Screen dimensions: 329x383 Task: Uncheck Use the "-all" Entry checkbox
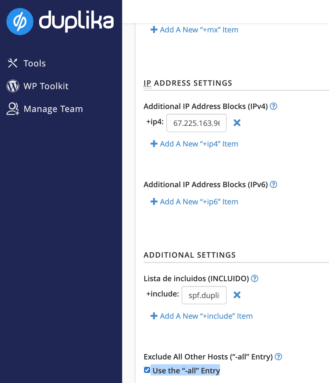coord(147,370)
